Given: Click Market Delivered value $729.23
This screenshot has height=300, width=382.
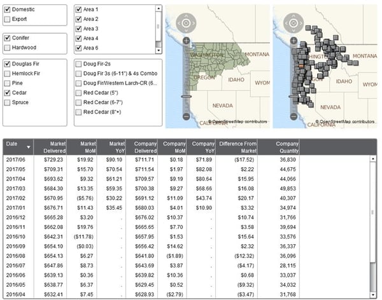Looking at the screenshot, I should (53, 160).
